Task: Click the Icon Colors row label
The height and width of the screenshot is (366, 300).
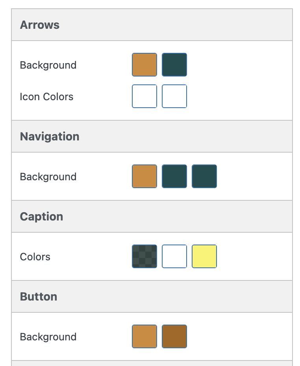Action: pos(46,97)
